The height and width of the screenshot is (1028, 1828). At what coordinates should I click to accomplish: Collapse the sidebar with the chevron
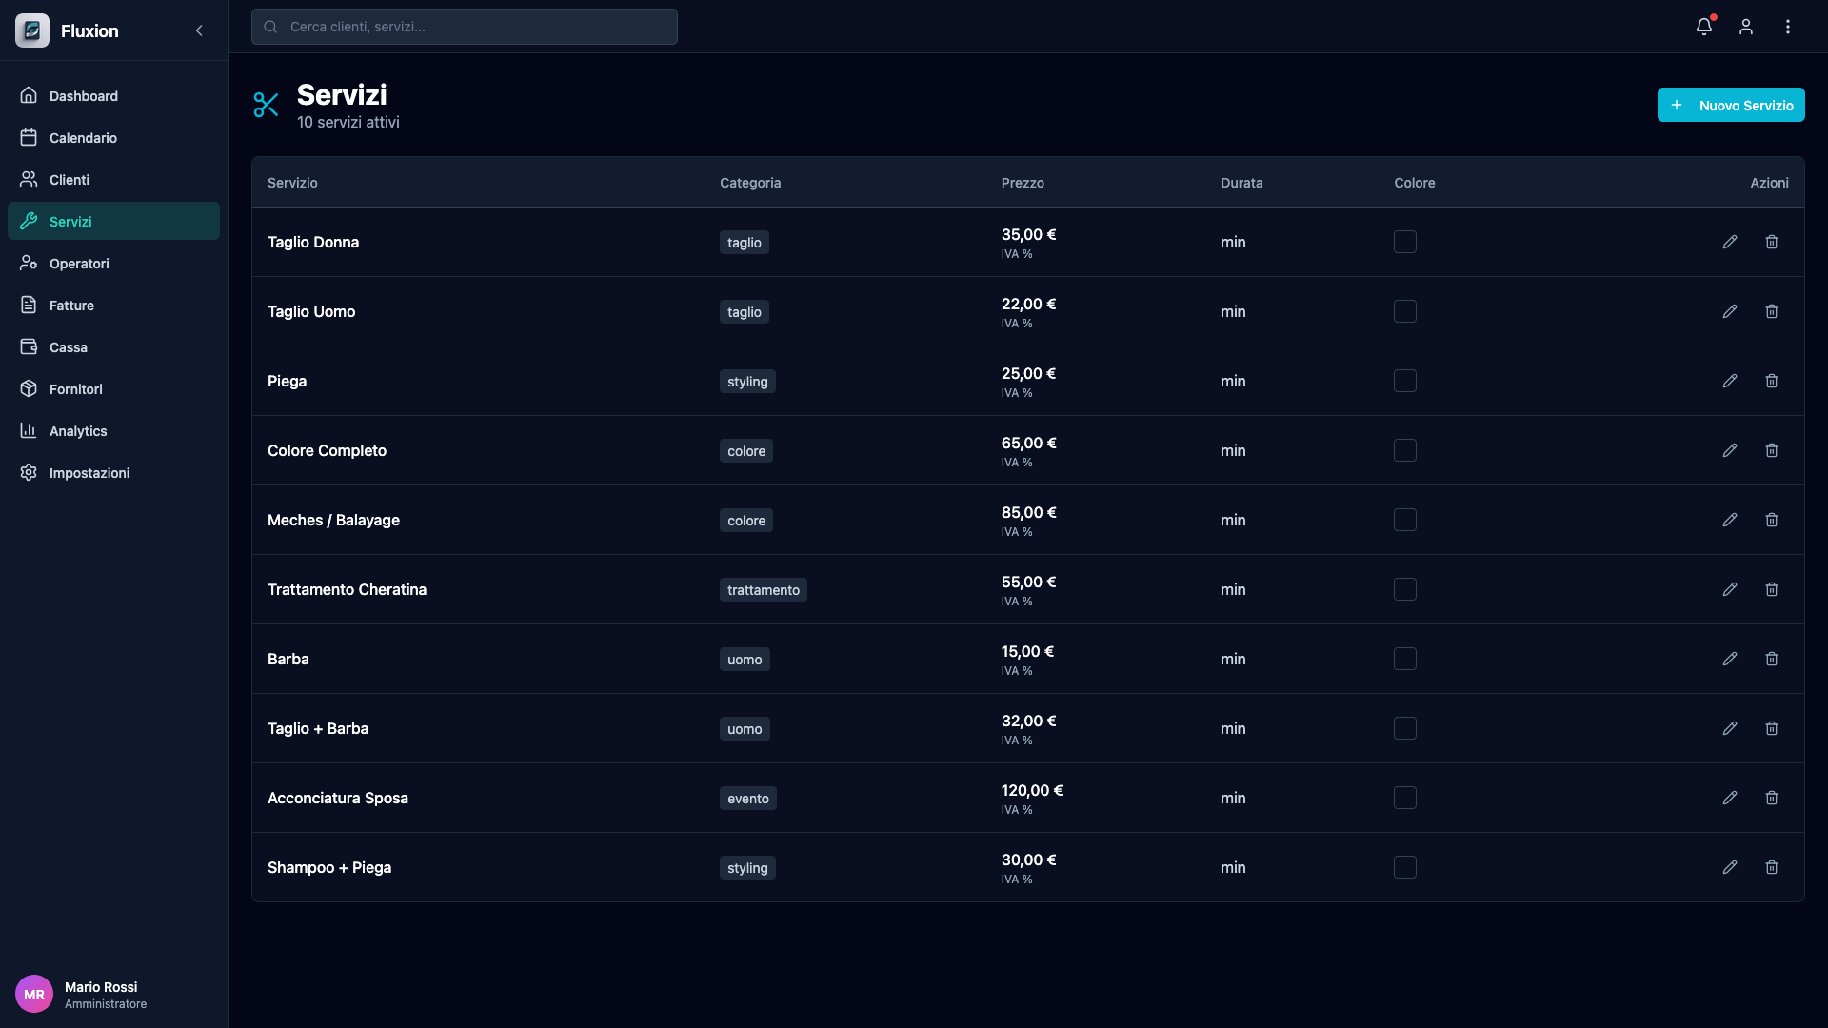(x=199, y=30)
